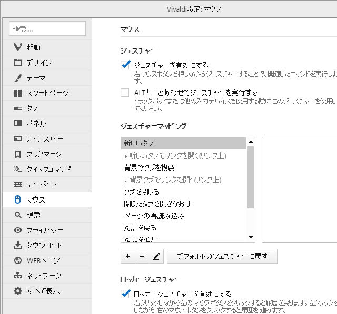
Task: Open ダウンロード settings
Action: [x=47, y=245]
